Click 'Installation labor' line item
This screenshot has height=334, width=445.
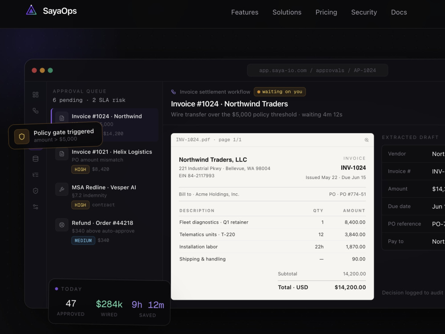(198, 247)
